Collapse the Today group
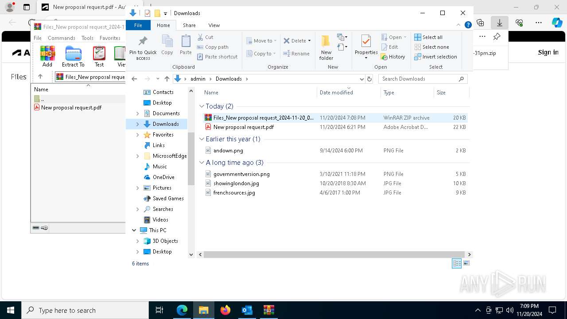Viewport: 567px width, 319px height. tap(202, 106)
